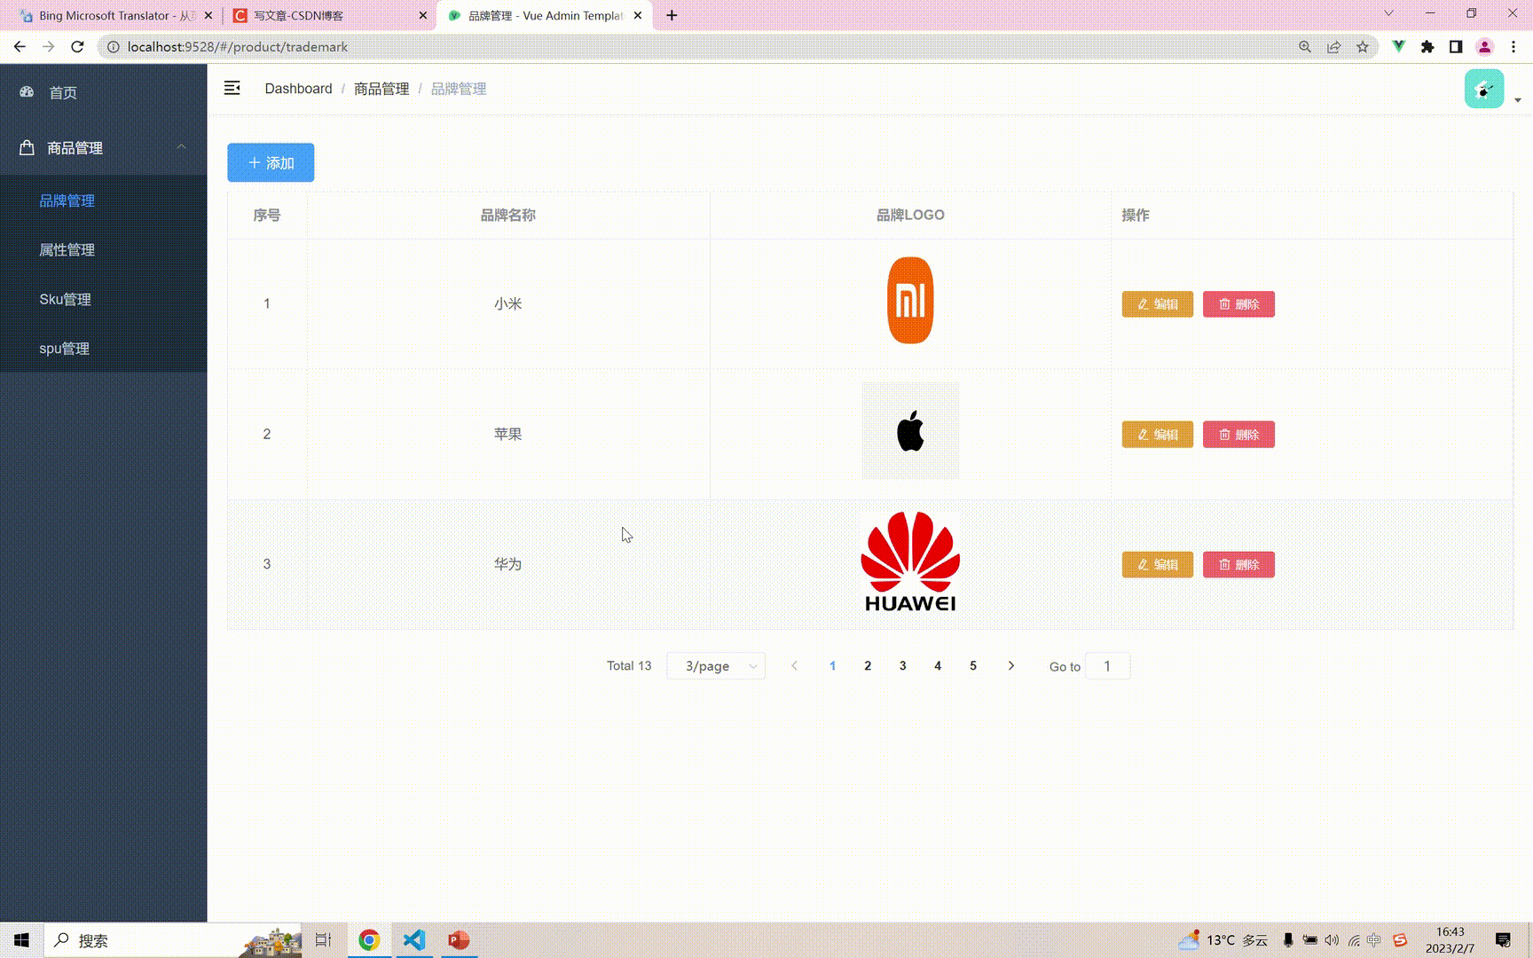Click the Dashboard breadcrumb link
The height and width of the screenshot is (958, 1533).
tap(298, 89)
